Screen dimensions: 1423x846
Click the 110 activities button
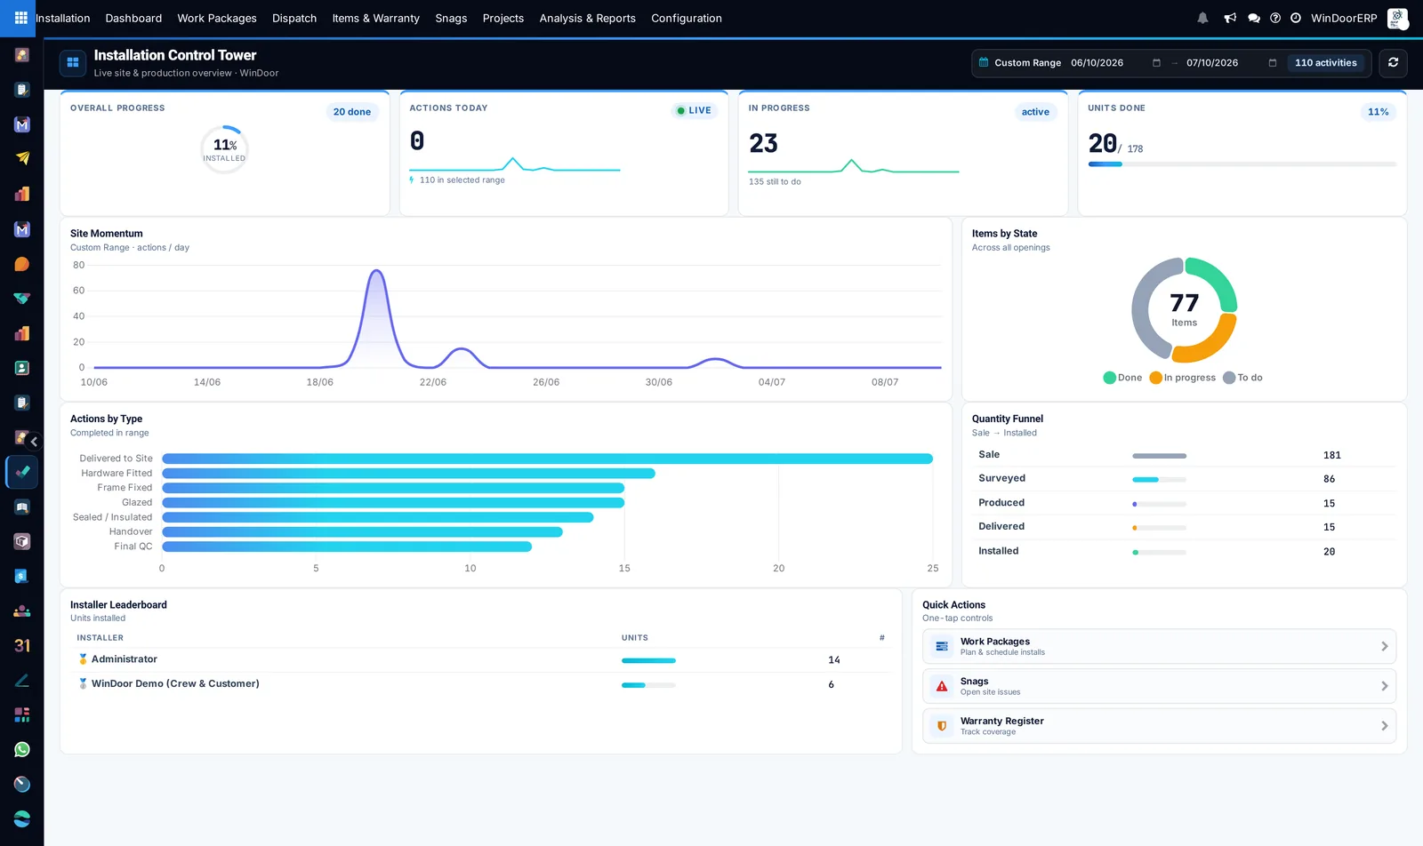(x=1325, y=63)
